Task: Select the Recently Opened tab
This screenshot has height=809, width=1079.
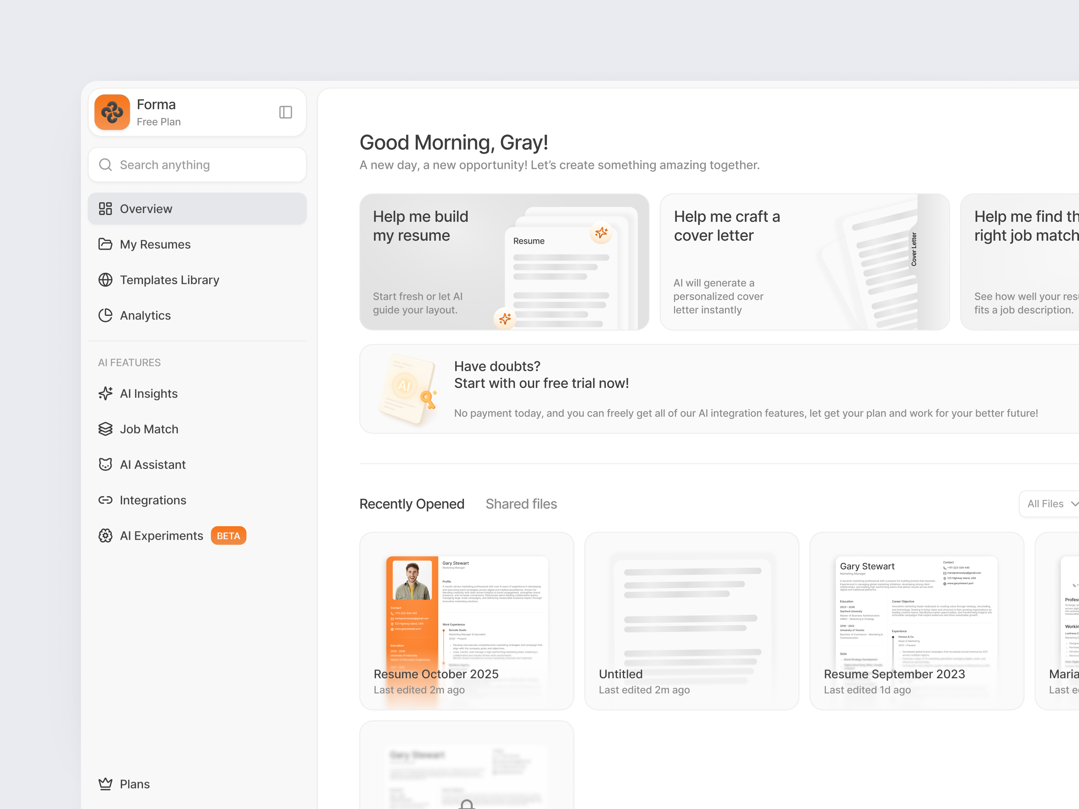Action: click(412, 503)
